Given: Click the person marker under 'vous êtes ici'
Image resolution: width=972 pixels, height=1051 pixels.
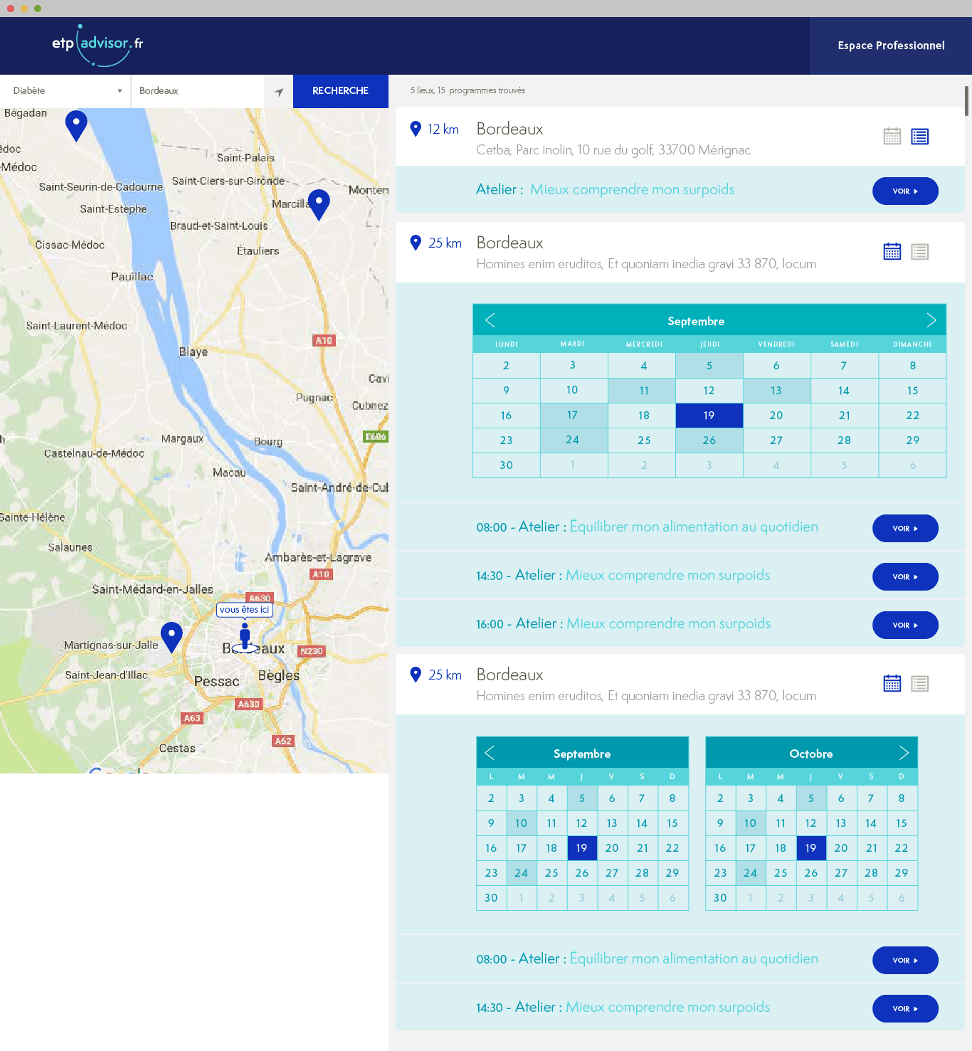Looking at the screenshot, I should [x=245, y=636].
